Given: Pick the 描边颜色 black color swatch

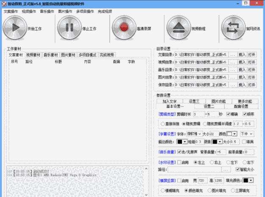Looking at the screenshot, I should 182,142.
